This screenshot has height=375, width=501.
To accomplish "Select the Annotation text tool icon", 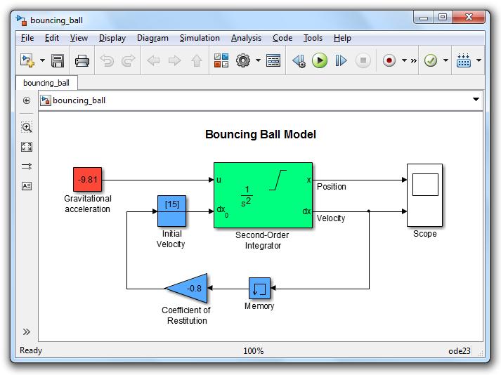I will 27,186.
